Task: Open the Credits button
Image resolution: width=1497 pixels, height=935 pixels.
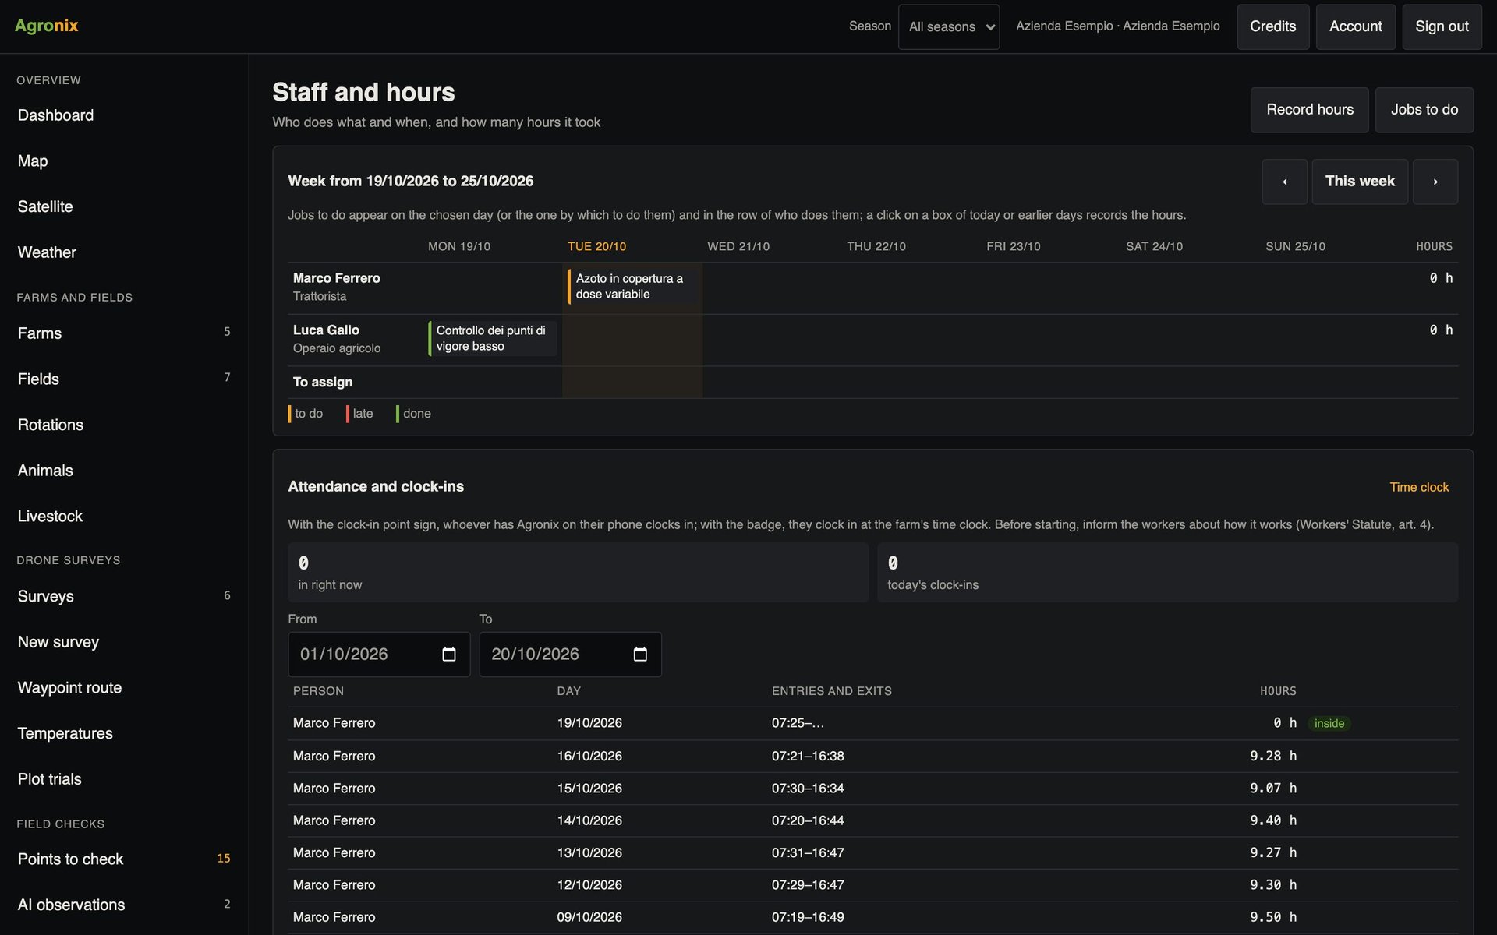Action: 1272,26
